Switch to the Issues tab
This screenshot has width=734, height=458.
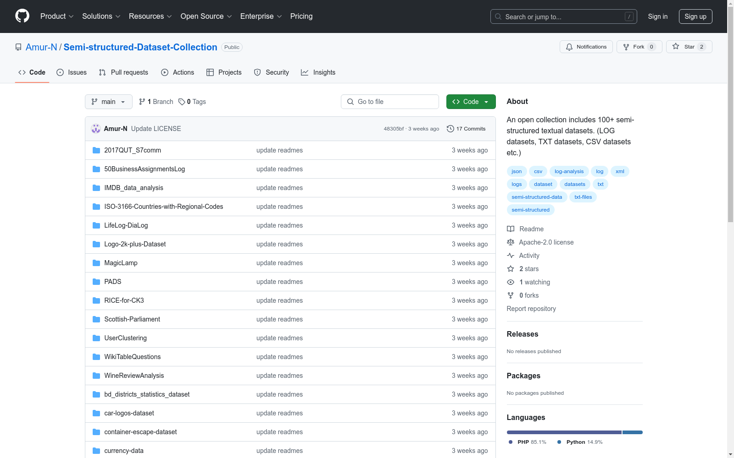pyautogui.click(x=72, y=72)
